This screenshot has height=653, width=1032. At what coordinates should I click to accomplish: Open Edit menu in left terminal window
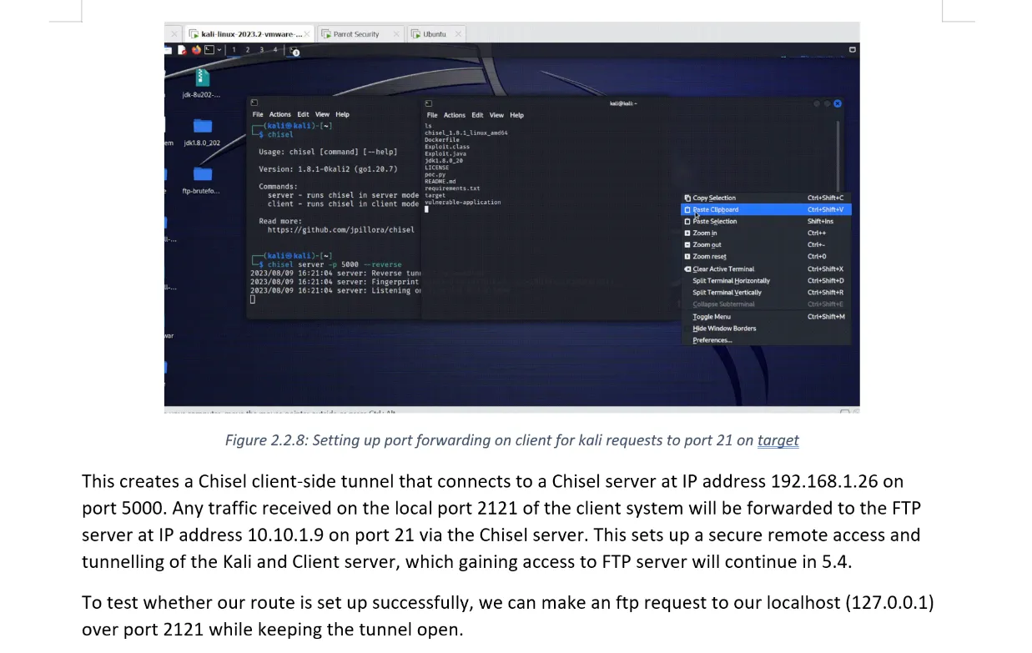click(x=303, y=114)
